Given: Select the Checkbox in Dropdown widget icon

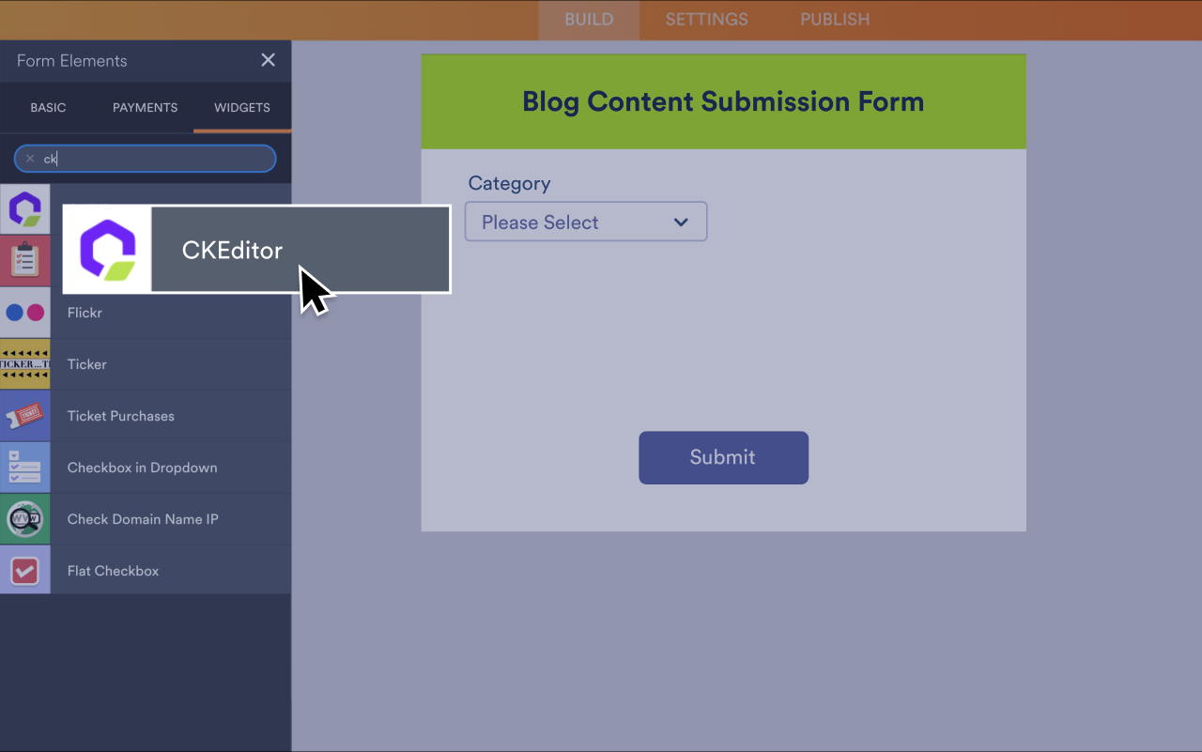Looking at the screenshot, I should [x=25, y=467].
